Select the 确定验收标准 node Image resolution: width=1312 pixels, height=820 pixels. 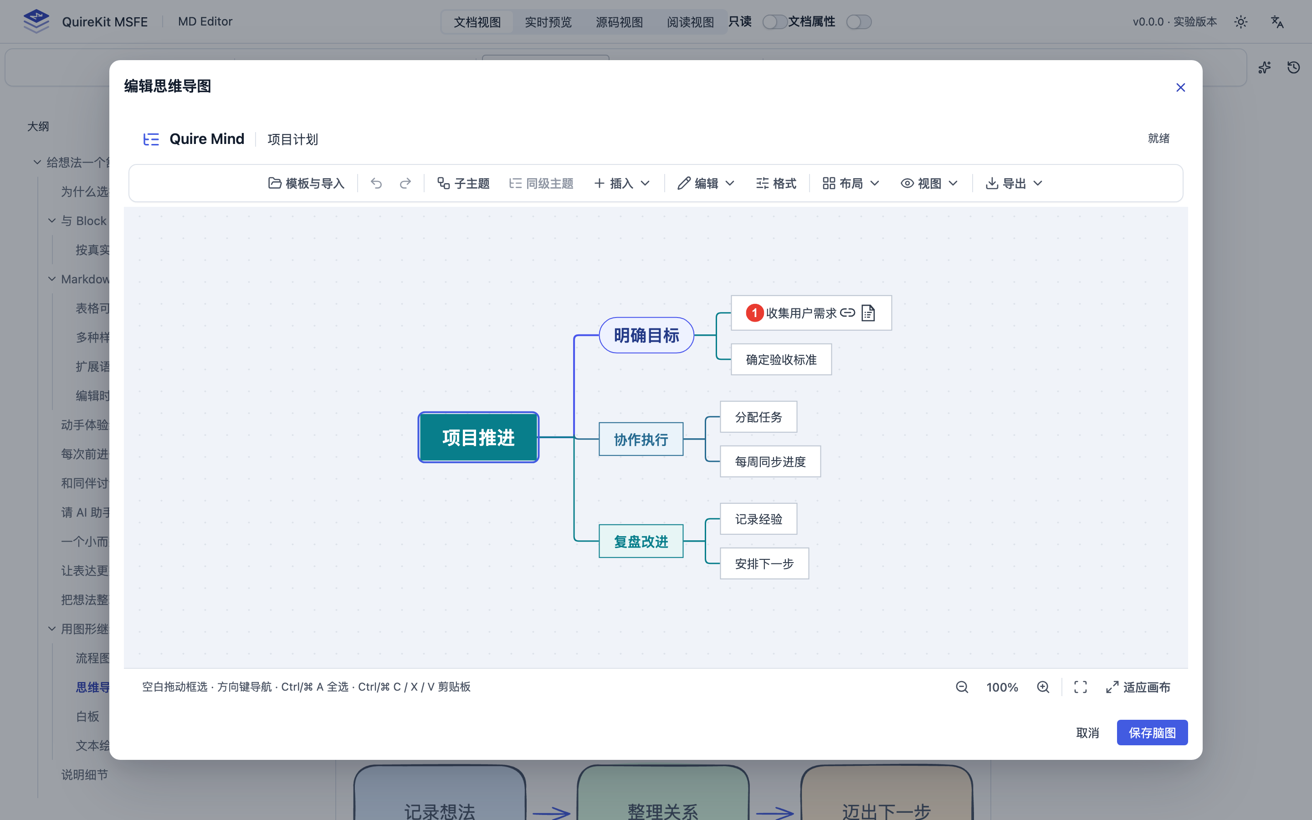pos(781,359)
